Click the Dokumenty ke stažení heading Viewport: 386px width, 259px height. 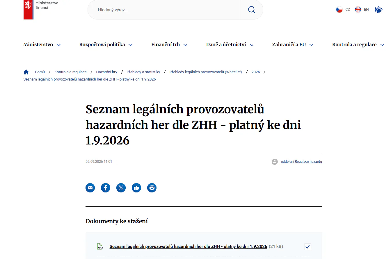pyautogui.click(x=117, y=221)
